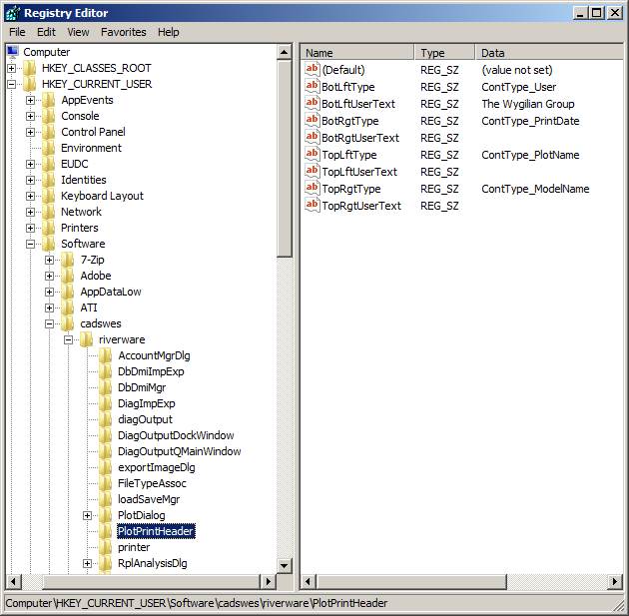Screen dimensions: 629x616
Task: Click the BotLftType string value icon
Action: [313, 87]
